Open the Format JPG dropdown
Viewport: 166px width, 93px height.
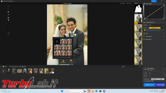156,73
